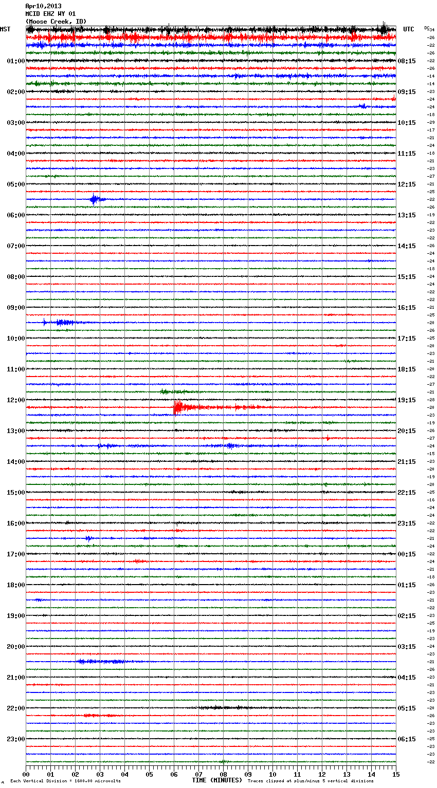Select the 23:00 MST time label
The width and height of the screenshot is (437, 788).
[x=16, y=739]
